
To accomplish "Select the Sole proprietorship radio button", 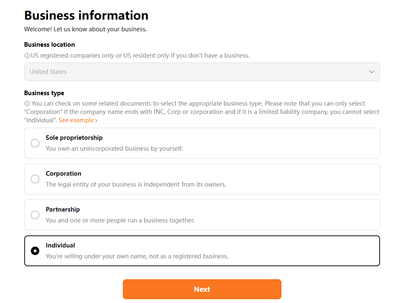I will (35, 143).
